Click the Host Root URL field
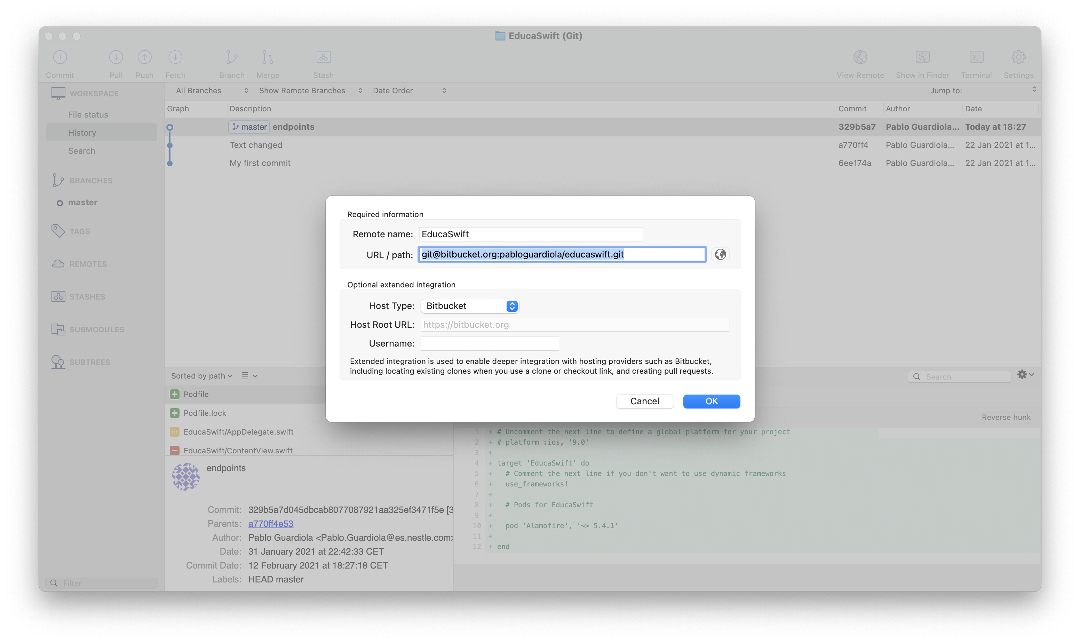The image size is (1080, 643). click(574, 325)
